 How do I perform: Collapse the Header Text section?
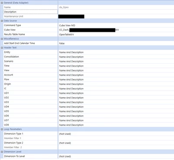2,48
